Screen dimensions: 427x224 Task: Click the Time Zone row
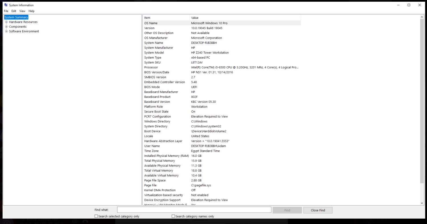(222, 151)
